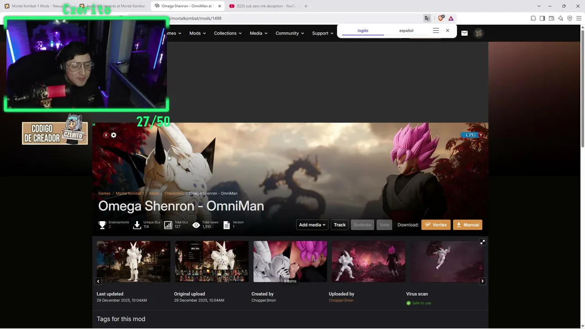The height and width of the screenshot is (329, 585).
Task: Close the translate popup
Action: click(447, 31)
